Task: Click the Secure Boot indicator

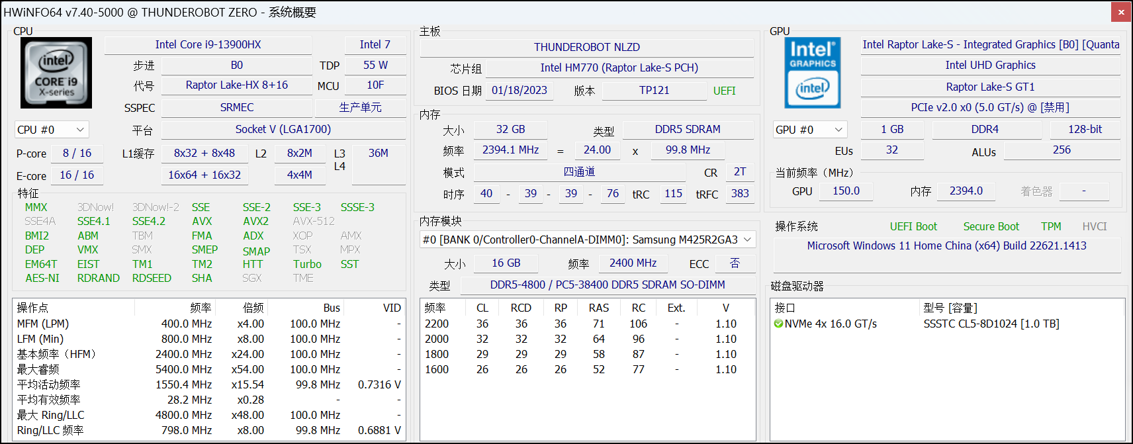Action: (991, 226)
